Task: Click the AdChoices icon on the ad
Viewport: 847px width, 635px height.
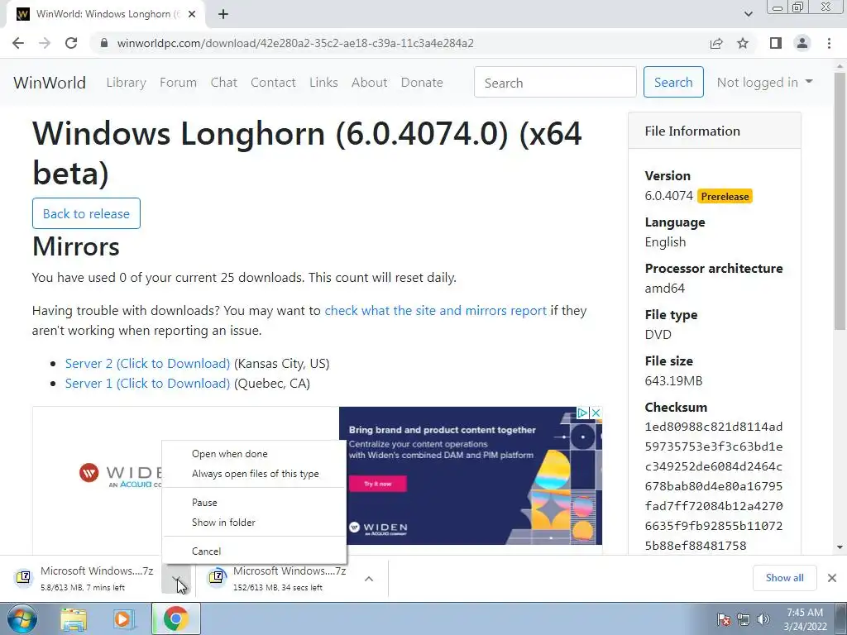Action: (583, 413)
